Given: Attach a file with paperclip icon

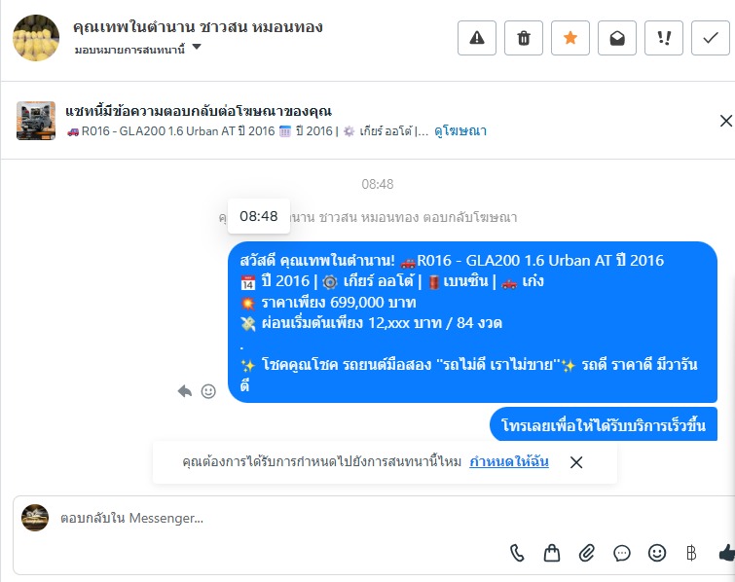Looking at the screenshot, I should tap(586, 554).
